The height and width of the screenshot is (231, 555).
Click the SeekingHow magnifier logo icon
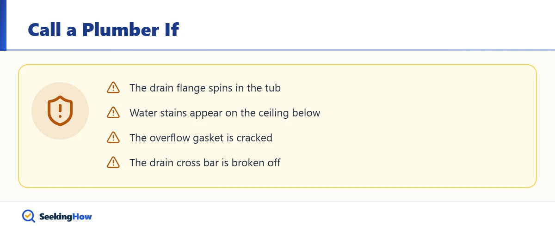pyautogui.click(x=29, y=216)
